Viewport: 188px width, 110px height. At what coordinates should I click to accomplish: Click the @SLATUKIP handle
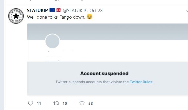74,10
